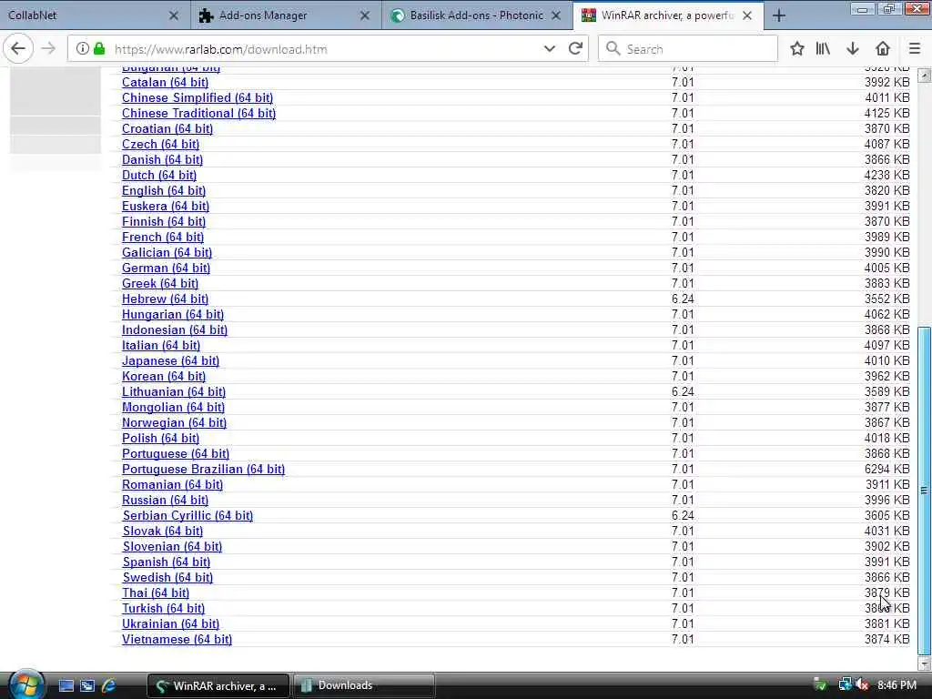
Task: Open the address bar history dropdown
Action: (x=549, y=49)
